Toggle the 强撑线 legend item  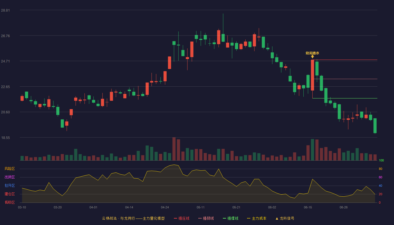[230, 218]
